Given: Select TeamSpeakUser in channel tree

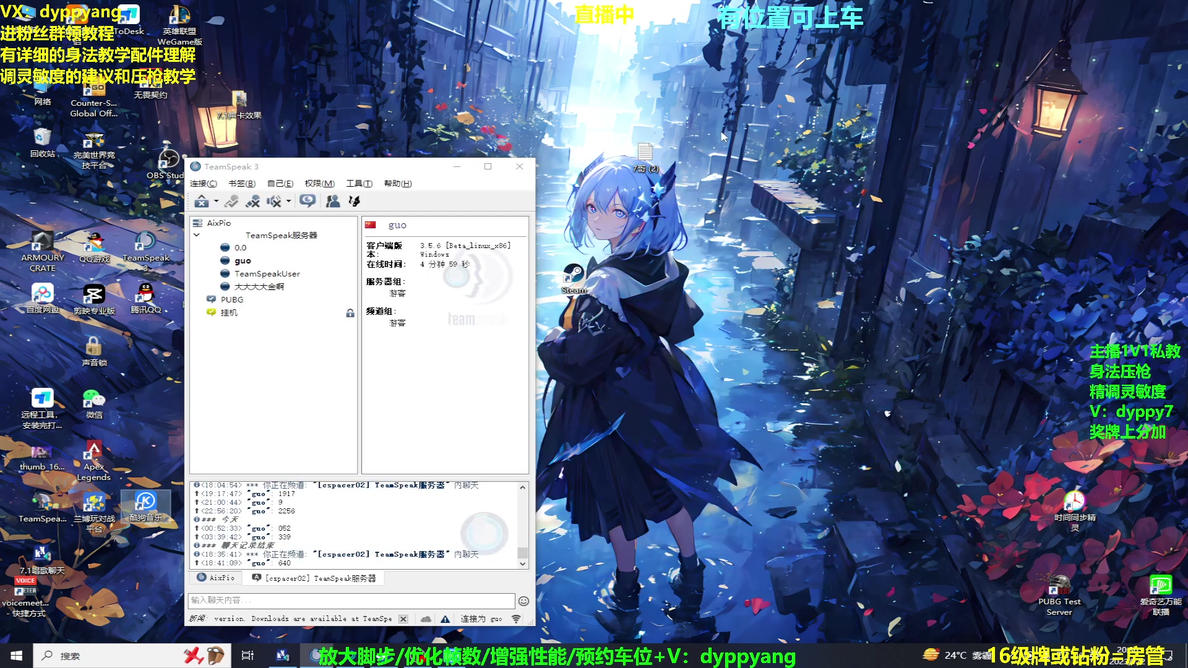Looking at the screenshot, I should coord(267,274).
